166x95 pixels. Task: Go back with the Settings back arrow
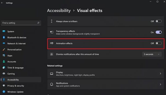point(2,3)
